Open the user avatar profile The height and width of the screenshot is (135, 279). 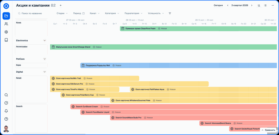pos(6,129)
